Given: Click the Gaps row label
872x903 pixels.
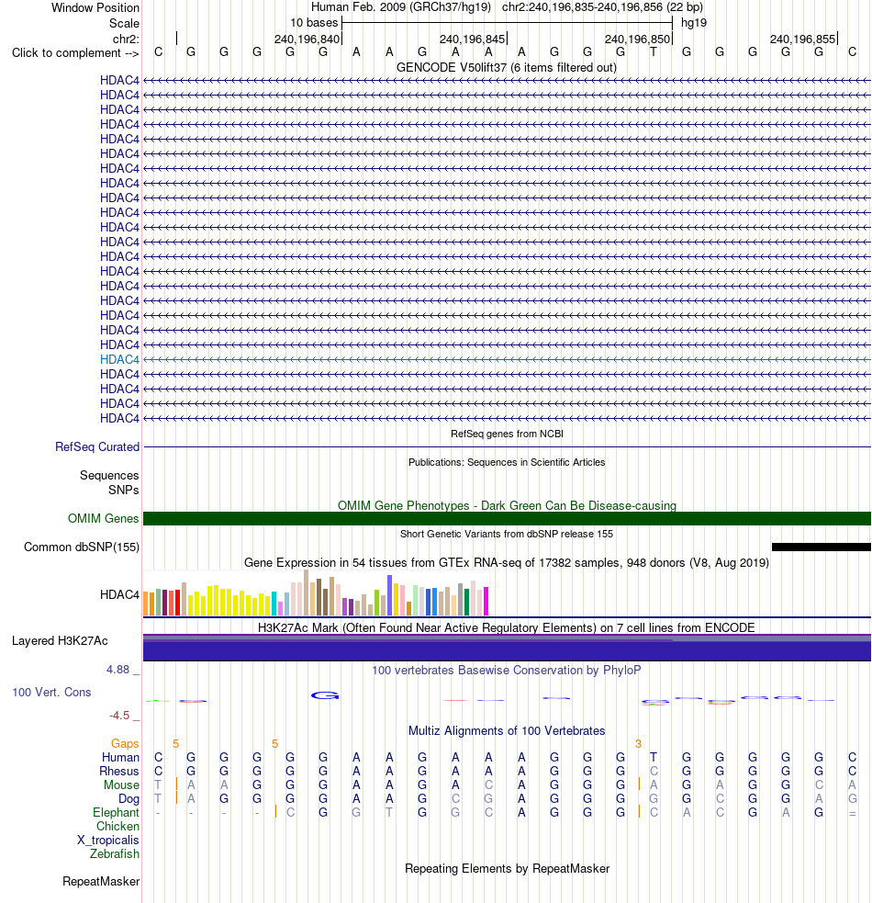Looking at the screenshot, I should 125,743.
